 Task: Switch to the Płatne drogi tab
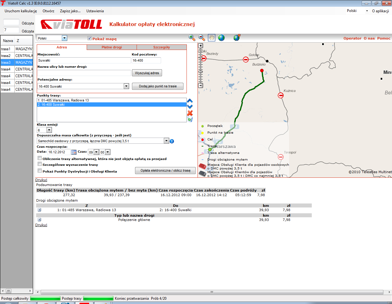112,47
